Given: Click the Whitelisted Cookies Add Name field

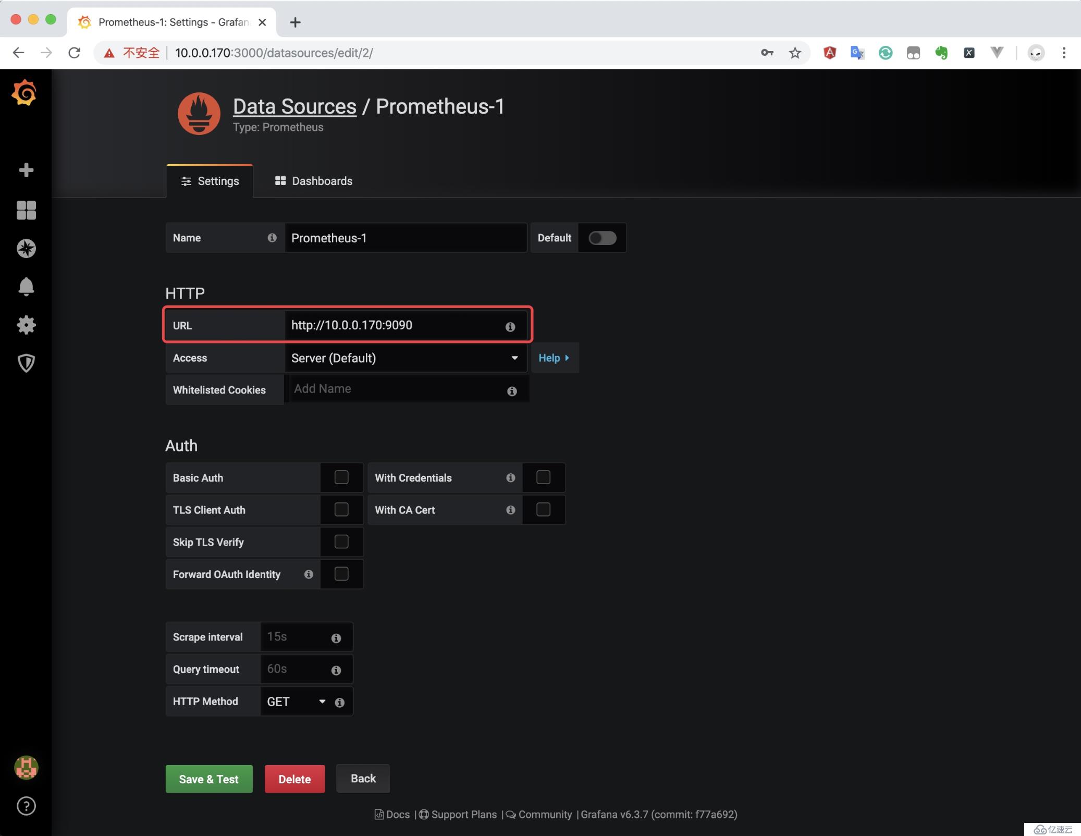Looking at the screenshot, I should point(407,389).
